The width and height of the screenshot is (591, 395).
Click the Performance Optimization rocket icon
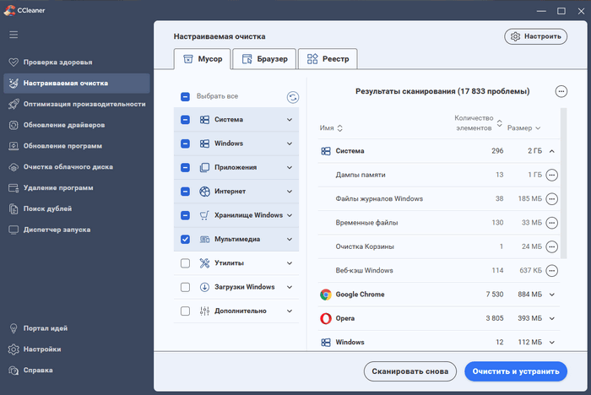click(x=14, y=104)
